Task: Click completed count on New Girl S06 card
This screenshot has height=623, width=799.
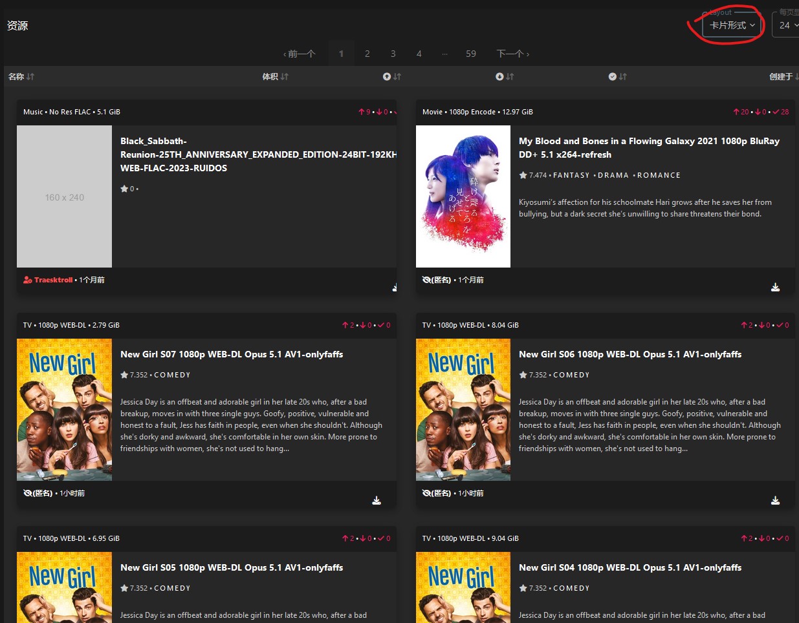Action: click(783, 325)
